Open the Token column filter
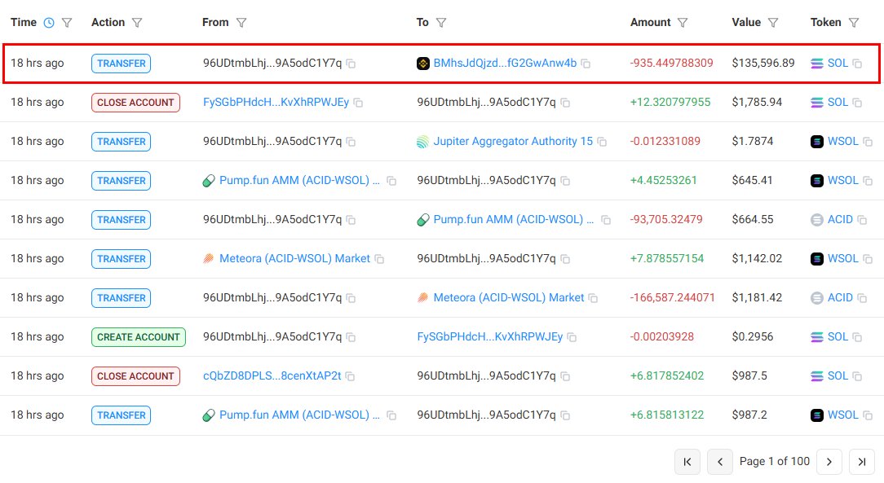 pyautogui.click(x=853, y=22)
